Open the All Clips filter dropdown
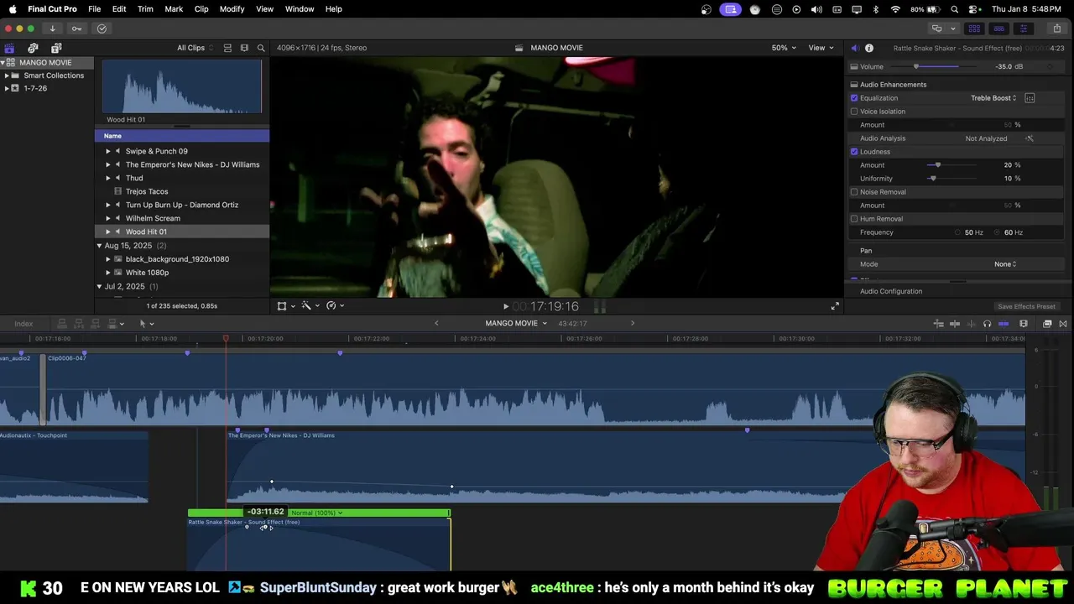 (195, 48)
